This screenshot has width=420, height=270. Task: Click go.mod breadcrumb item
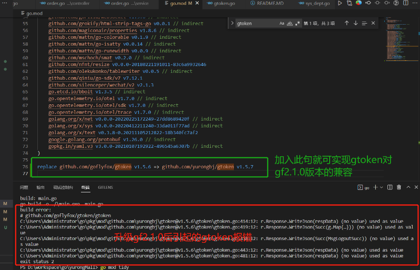pyautogui.click(x=32, y=13)
